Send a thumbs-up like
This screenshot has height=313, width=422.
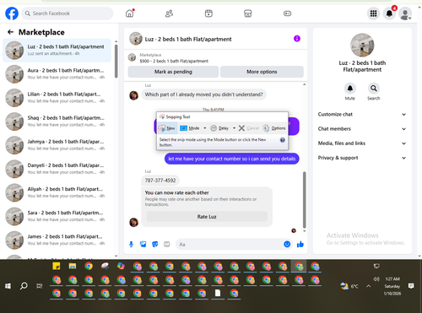pos(300,244)
